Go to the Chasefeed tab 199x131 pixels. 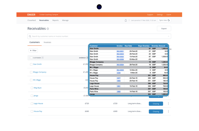tap(32, 20)
